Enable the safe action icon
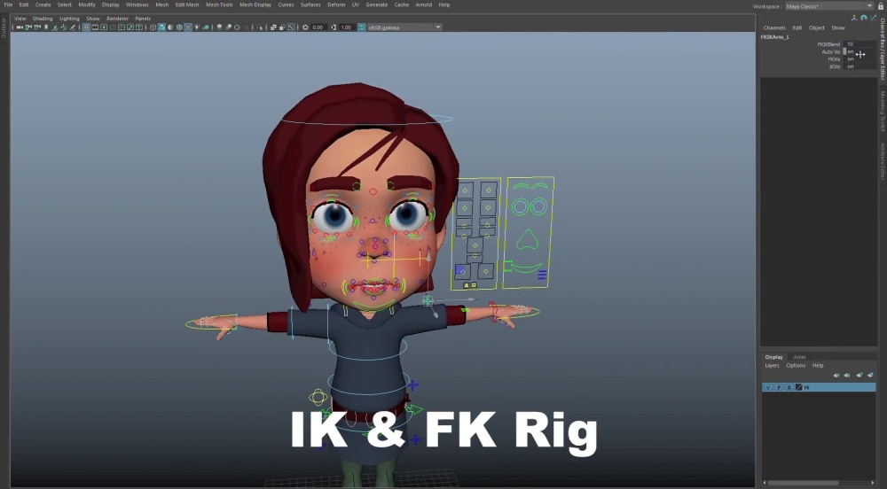The image size is (887, 489). coord(130,27)
